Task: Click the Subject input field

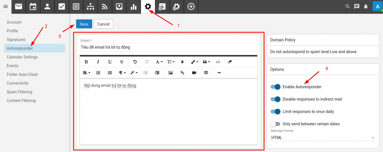Action: point(168,47)
